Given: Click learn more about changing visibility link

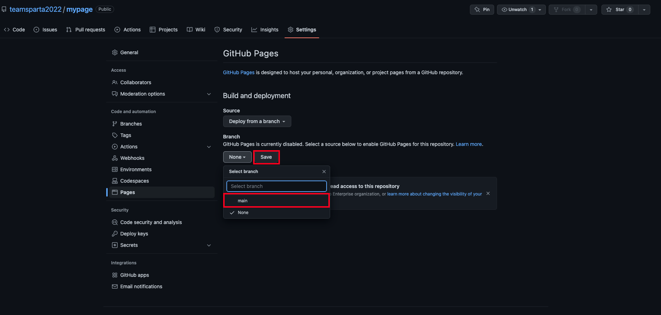Looking at the screenshot, I should (x=434, y=194).
